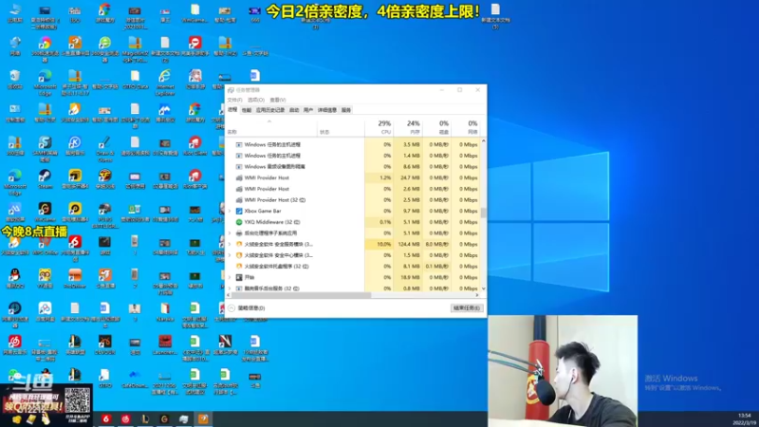Open the Recycle Bin desktop icon
Viewport: 759px width, 427px height.
[x=15, y=80]
